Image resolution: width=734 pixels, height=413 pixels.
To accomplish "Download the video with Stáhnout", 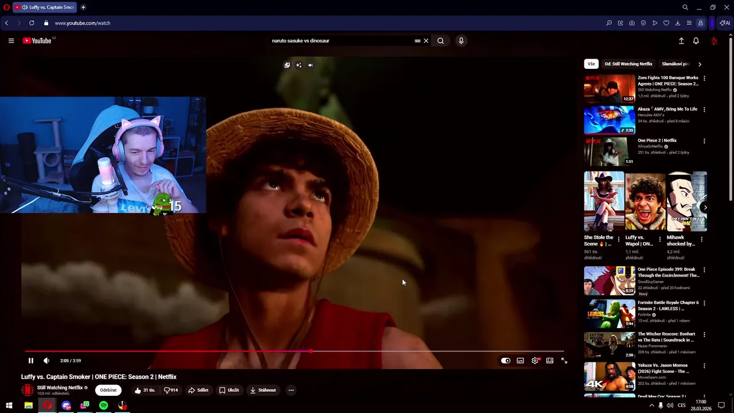I will coord(263,390).
